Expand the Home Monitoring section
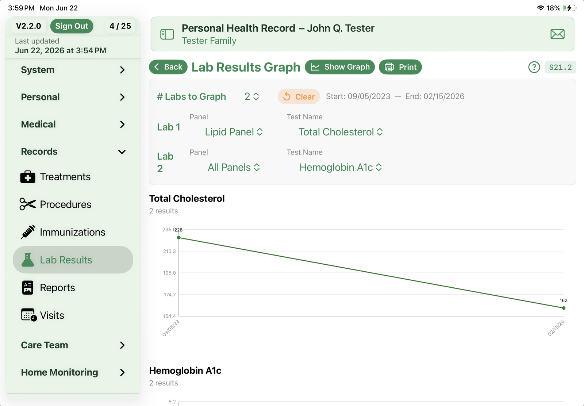 coord(73,372)
